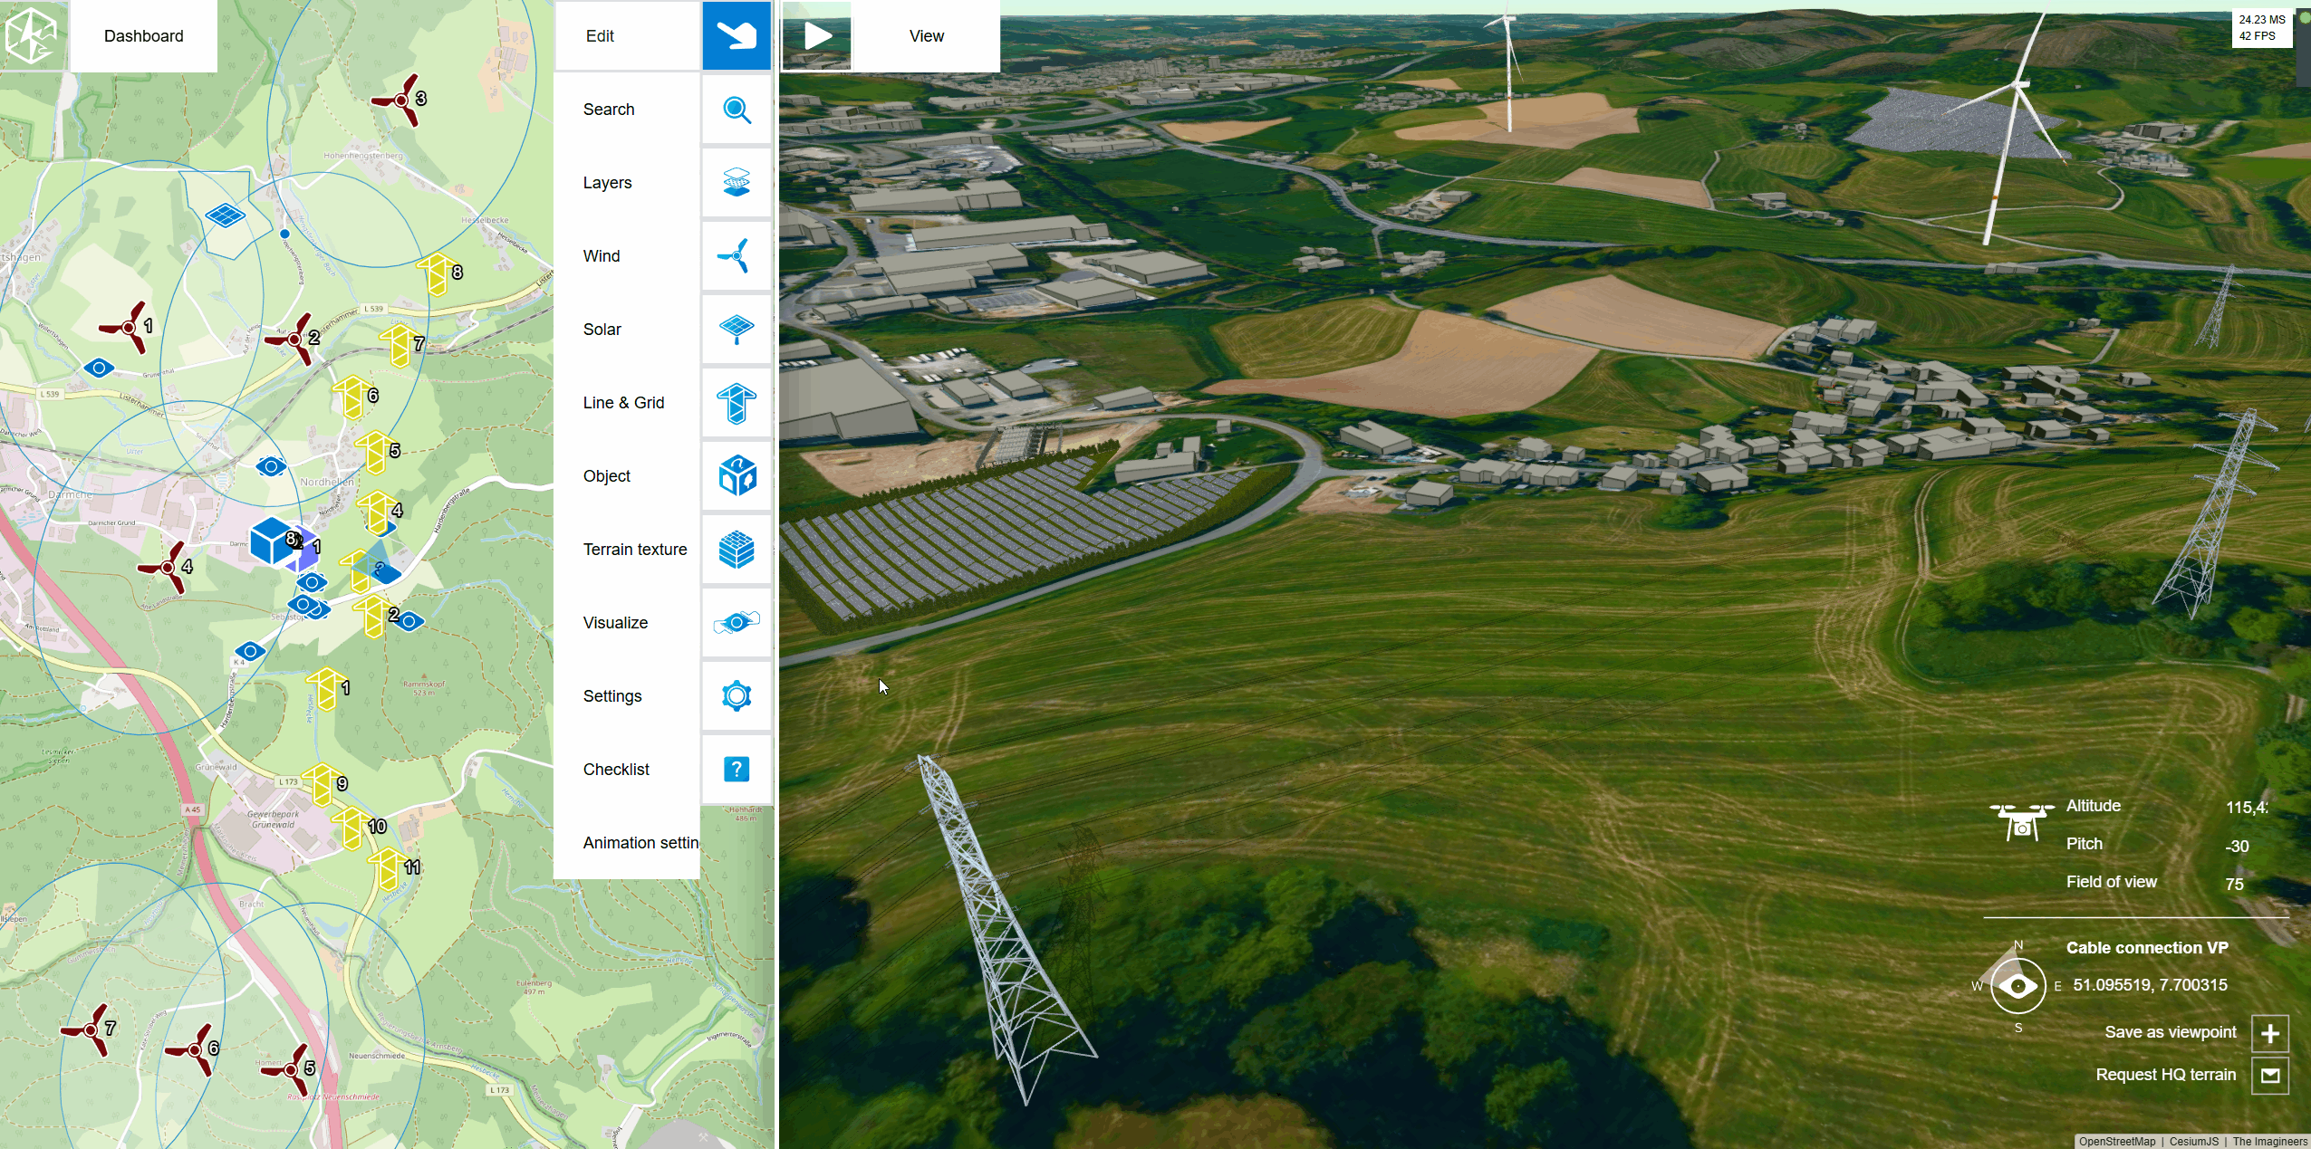The width and height of the screenshot is (2311, 1149).
Task: Click the Request HQ terrain mail icon
Action: pos(2270,1076)
